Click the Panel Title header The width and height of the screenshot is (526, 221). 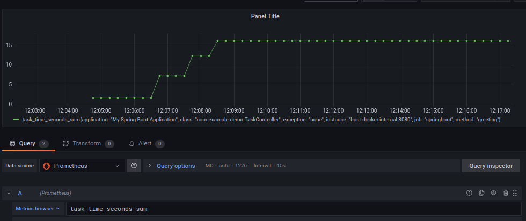pyautogui.click(x=265, y=16)
